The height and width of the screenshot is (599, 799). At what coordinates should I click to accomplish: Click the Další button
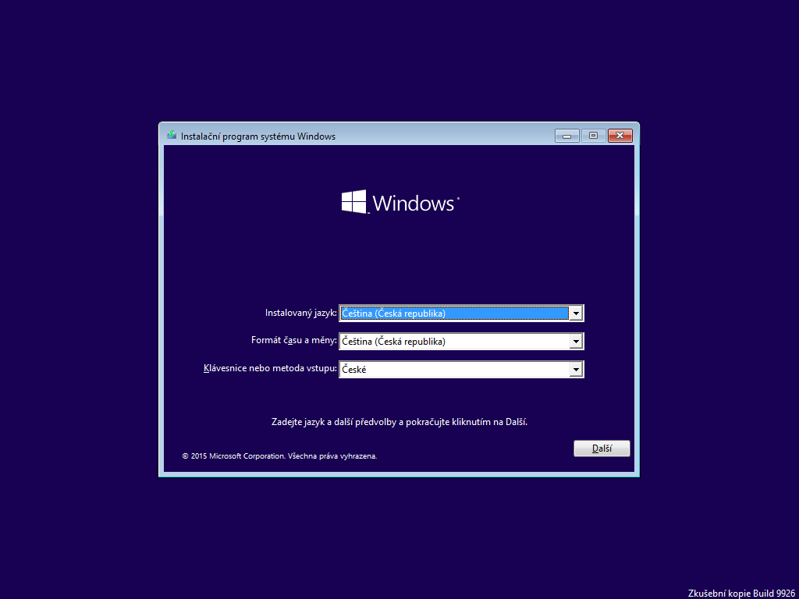[x=602, y=448]
